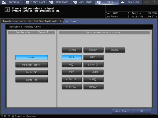Screen dimensions: 158x118
Task: Click the Pronta a stampare status text
Action: tap(25, 116)
